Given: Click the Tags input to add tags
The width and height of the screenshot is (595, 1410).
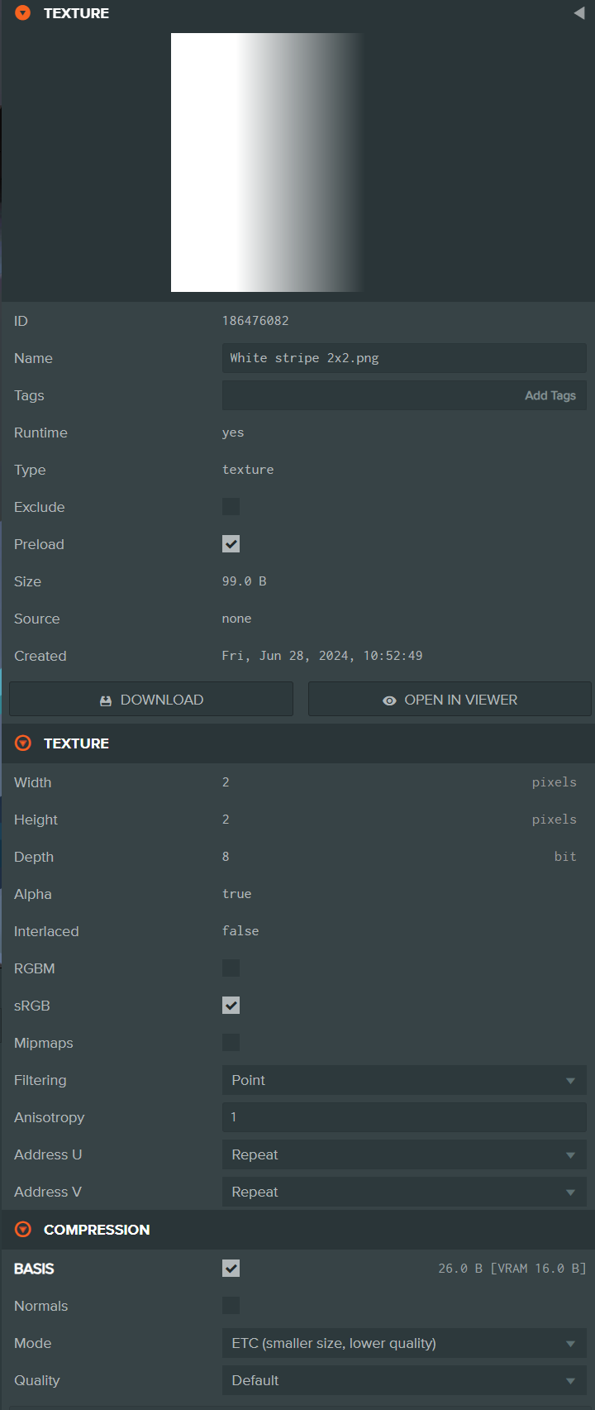Looking at the screenshot, I should point(372,395).
